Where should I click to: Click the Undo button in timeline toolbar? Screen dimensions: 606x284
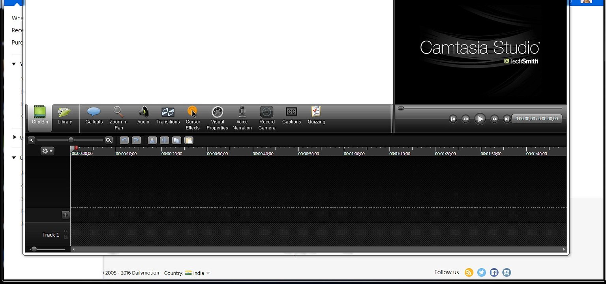point(124,140)
